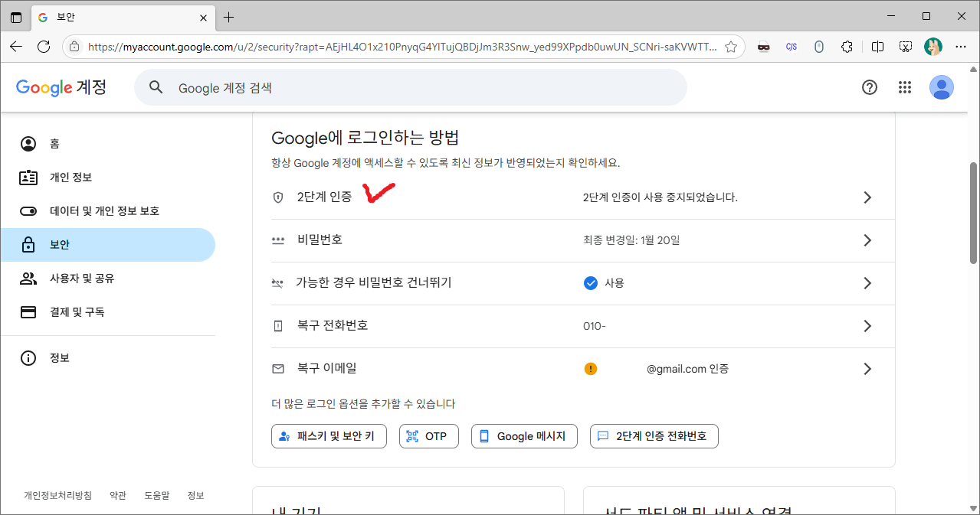Click the Google 계정 logo

click(61, 87)
